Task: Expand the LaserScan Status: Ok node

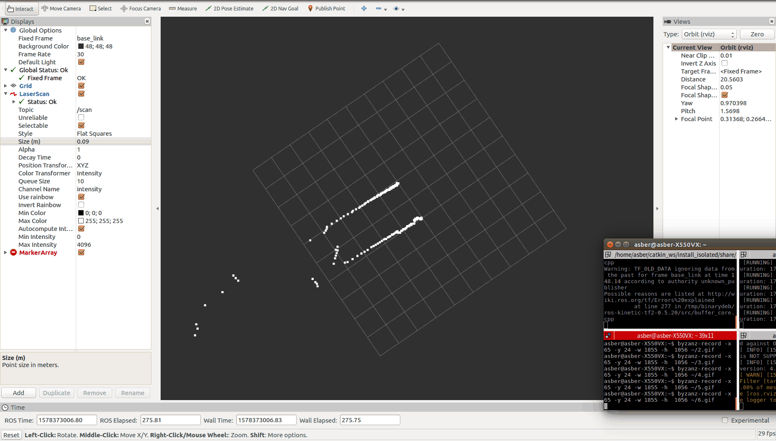Action: 14,101
